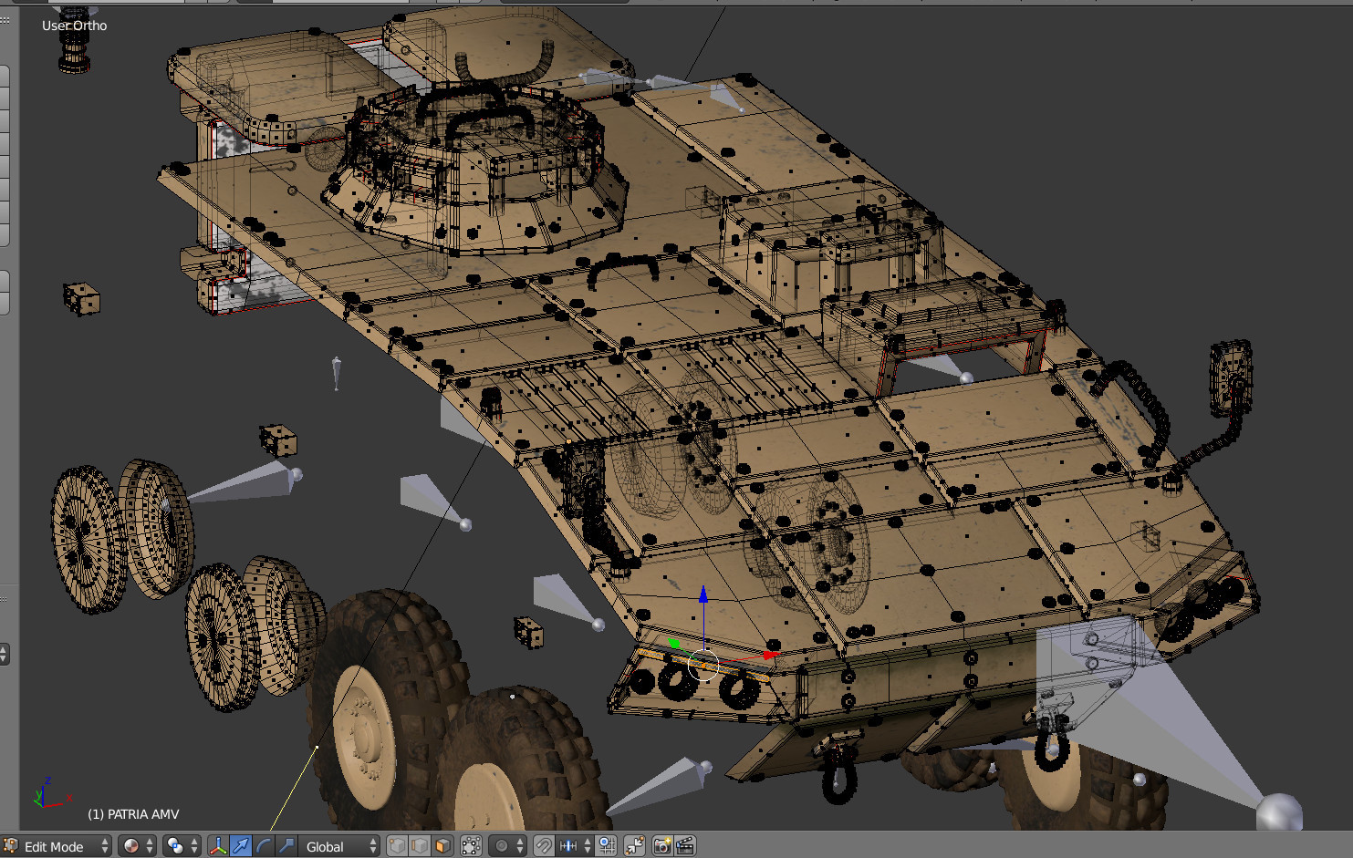Open the snap element type selector
The image size is (1353, 858).
(x=575, y=846)
